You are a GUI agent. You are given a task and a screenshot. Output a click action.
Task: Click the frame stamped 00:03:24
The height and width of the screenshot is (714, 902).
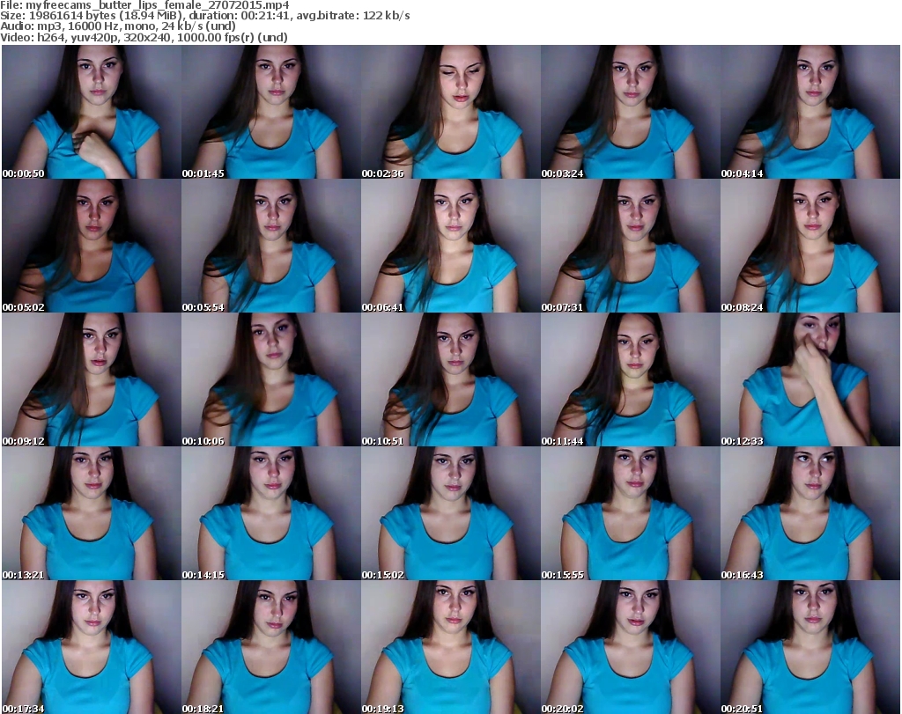tap(630, 112)
